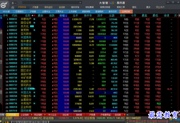This screenshot has height=123, width=180.
Task: Select the 创业板 bottom tab
Action: pyautogui.click(x=66, y=115)
